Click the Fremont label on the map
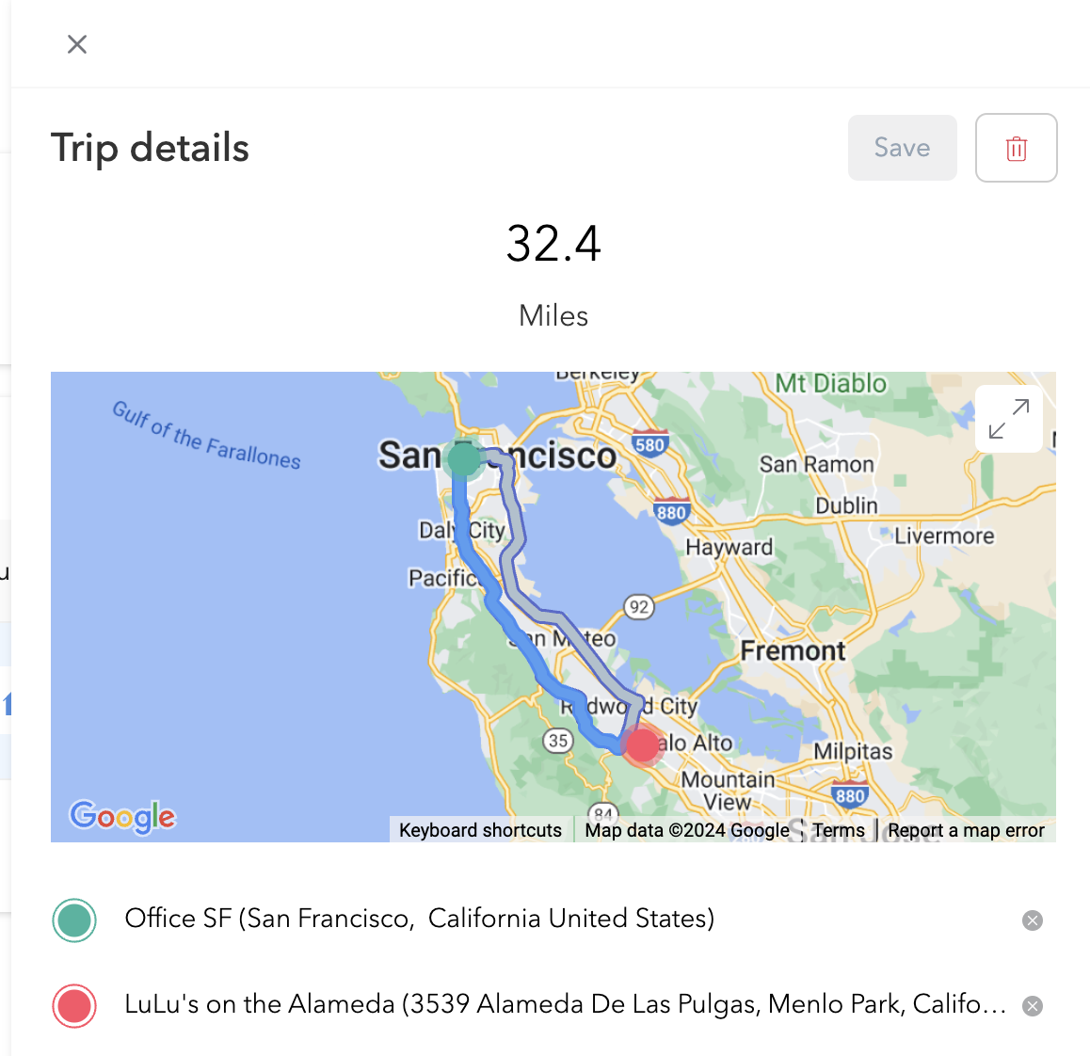This screenshot has width=1090, height=1056. tap(793, 650)
